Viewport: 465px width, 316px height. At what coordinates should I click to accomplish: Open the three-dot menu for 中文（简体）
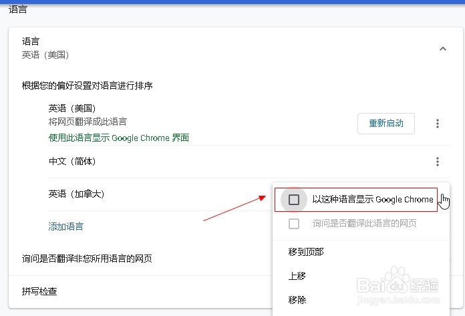click(438, 162)
